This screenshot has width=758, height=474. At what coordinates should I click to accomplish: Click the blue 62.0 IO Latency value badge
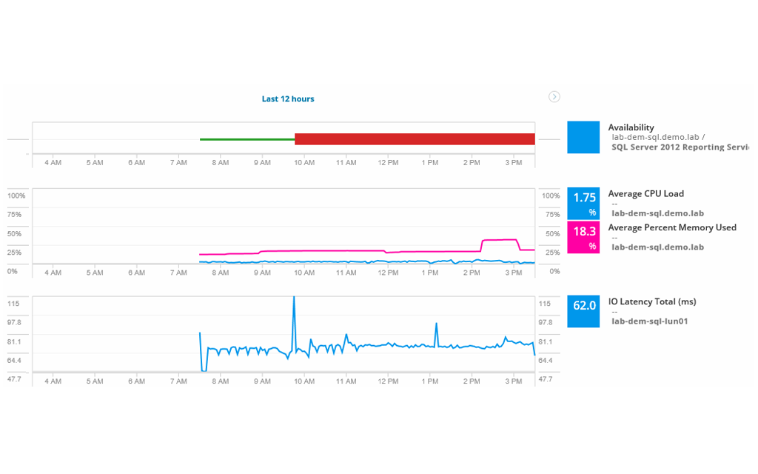(583, 311)
